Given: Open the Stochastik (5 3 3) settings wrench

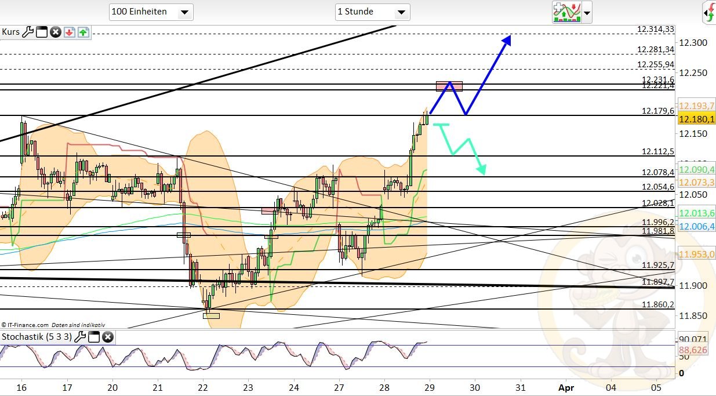Looking at the screenshot, I should [80, 337].
